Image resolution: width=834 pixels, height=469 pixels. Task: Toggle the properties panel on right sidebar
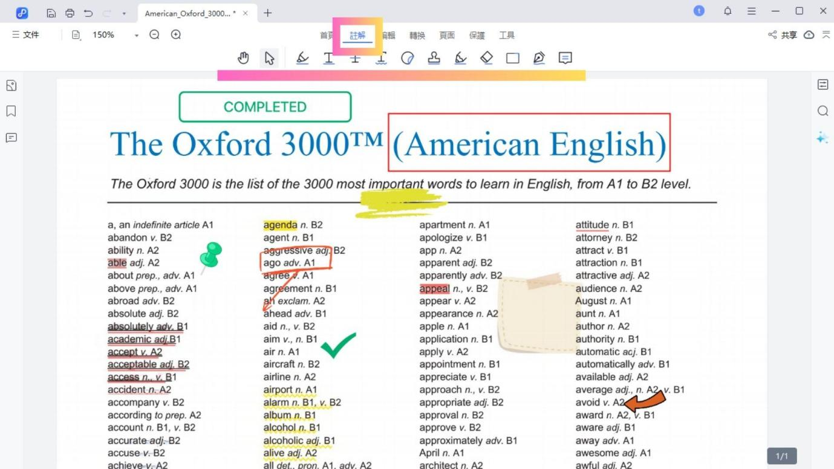[823, 85]
